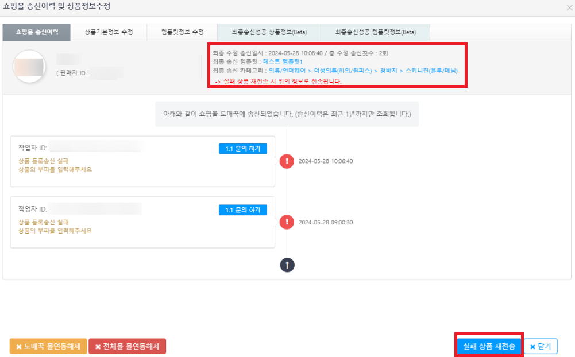575x357 pixels.
Task: Switch to 템플릿정보 수정 tab
Action: click(182, 32)
